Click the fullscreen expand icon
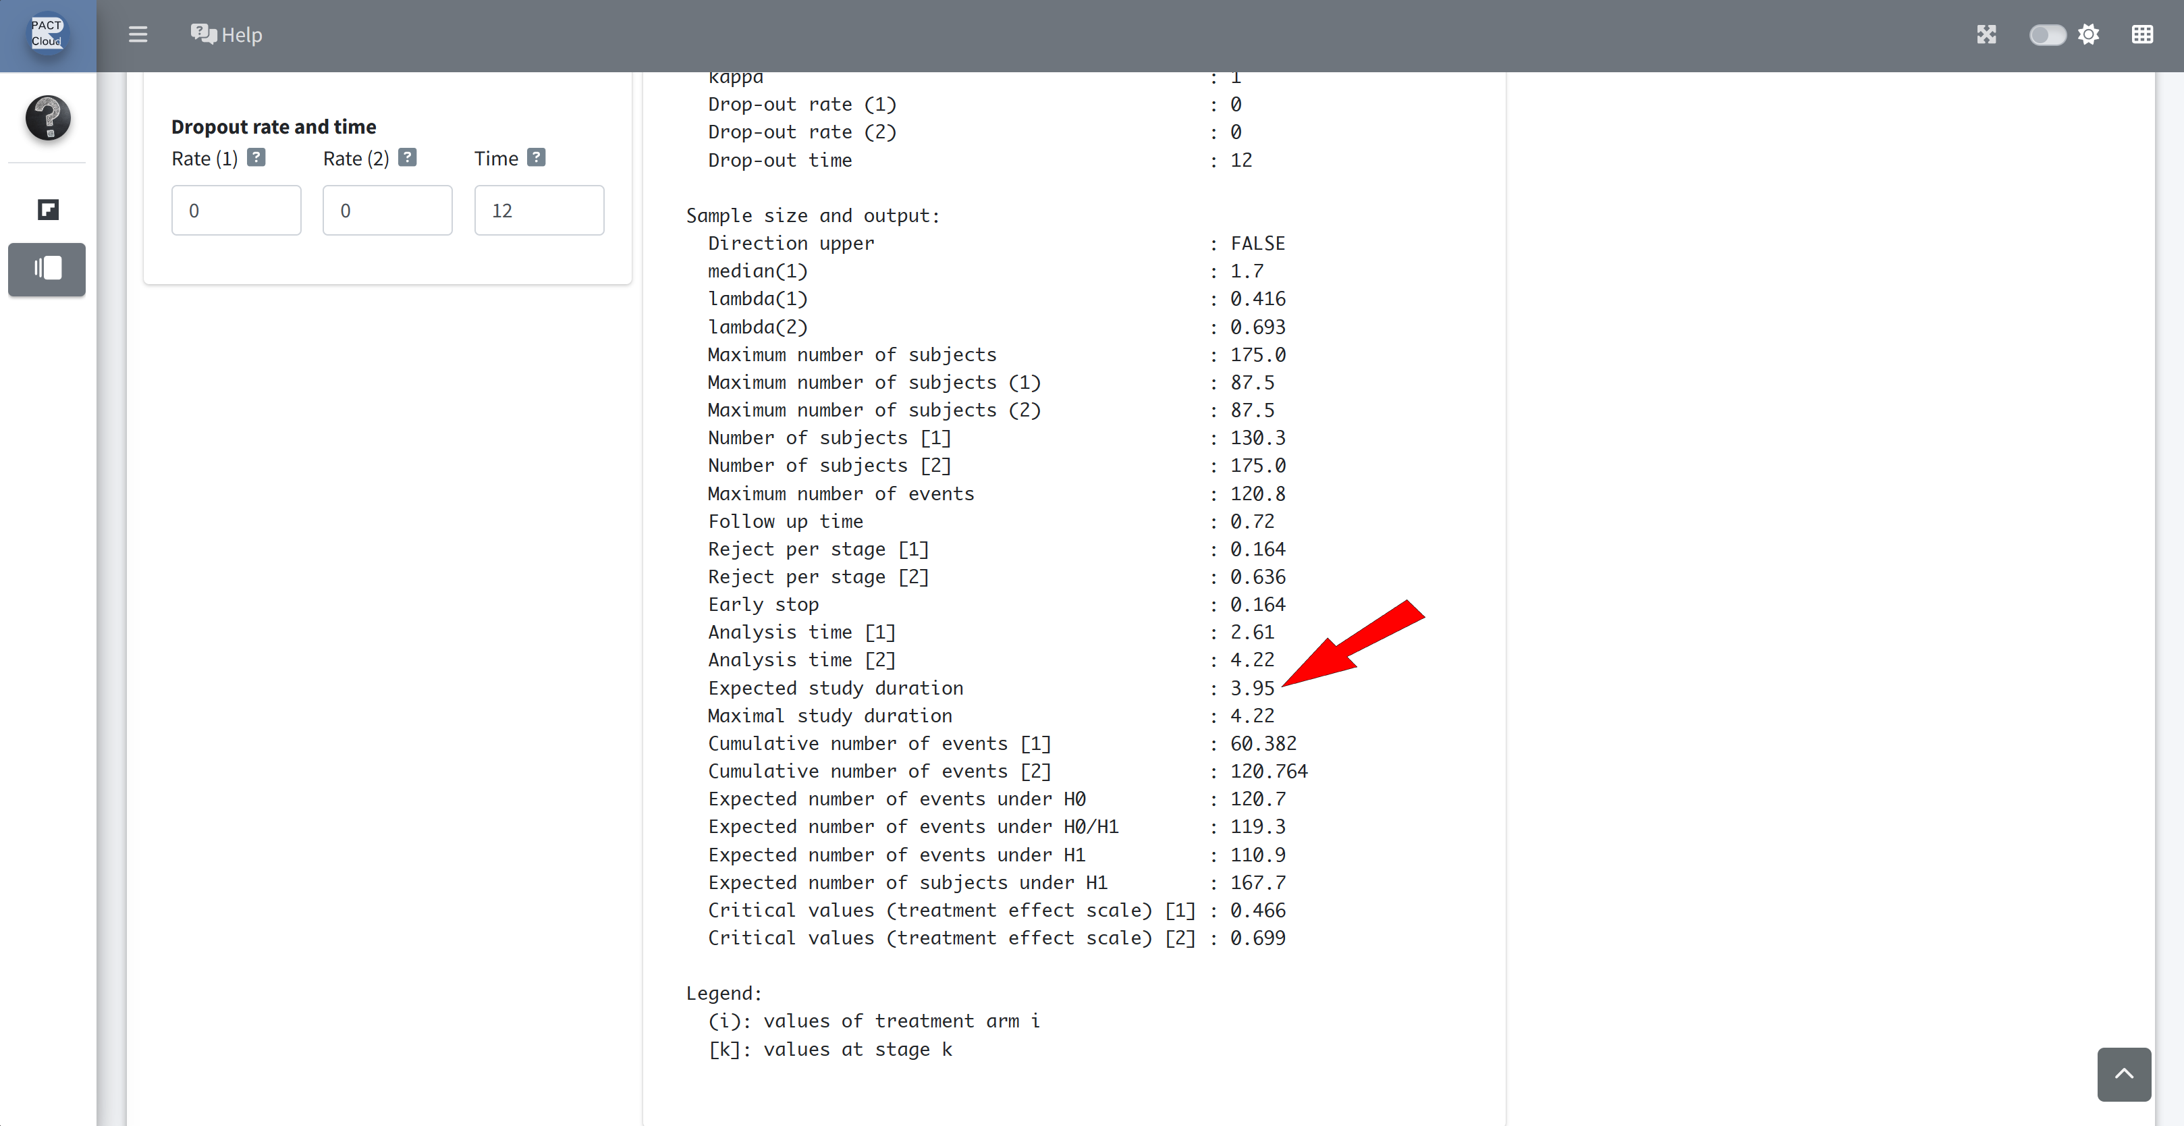 click(1986, 34)
